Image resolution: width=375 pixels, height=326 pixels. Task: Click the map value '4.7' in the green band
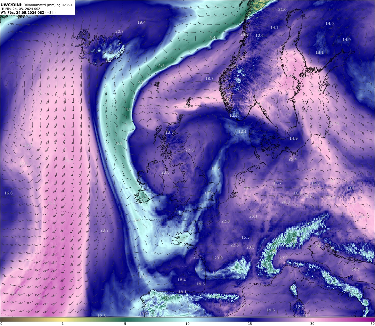point(161,65)
